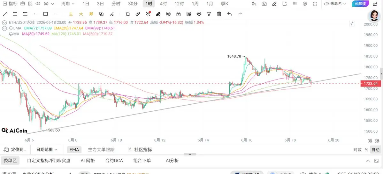This screenshot has width=383, height=174.
Task: Click the double-candle compare icon
Action: [168, 14]
